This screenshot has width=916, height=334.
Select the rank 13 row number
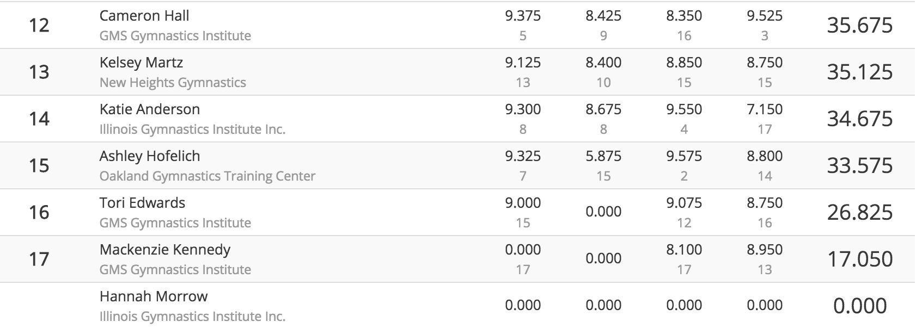39,72
